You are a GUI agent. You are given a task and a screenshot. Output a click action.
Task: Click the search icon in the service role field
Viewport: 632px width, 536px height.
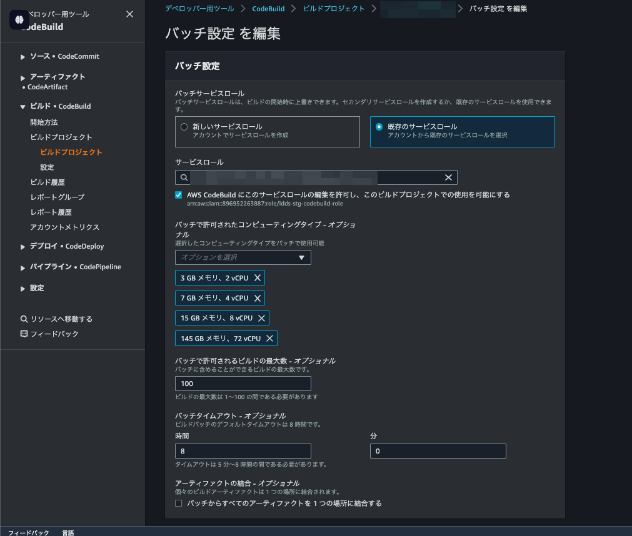[184, 177]
